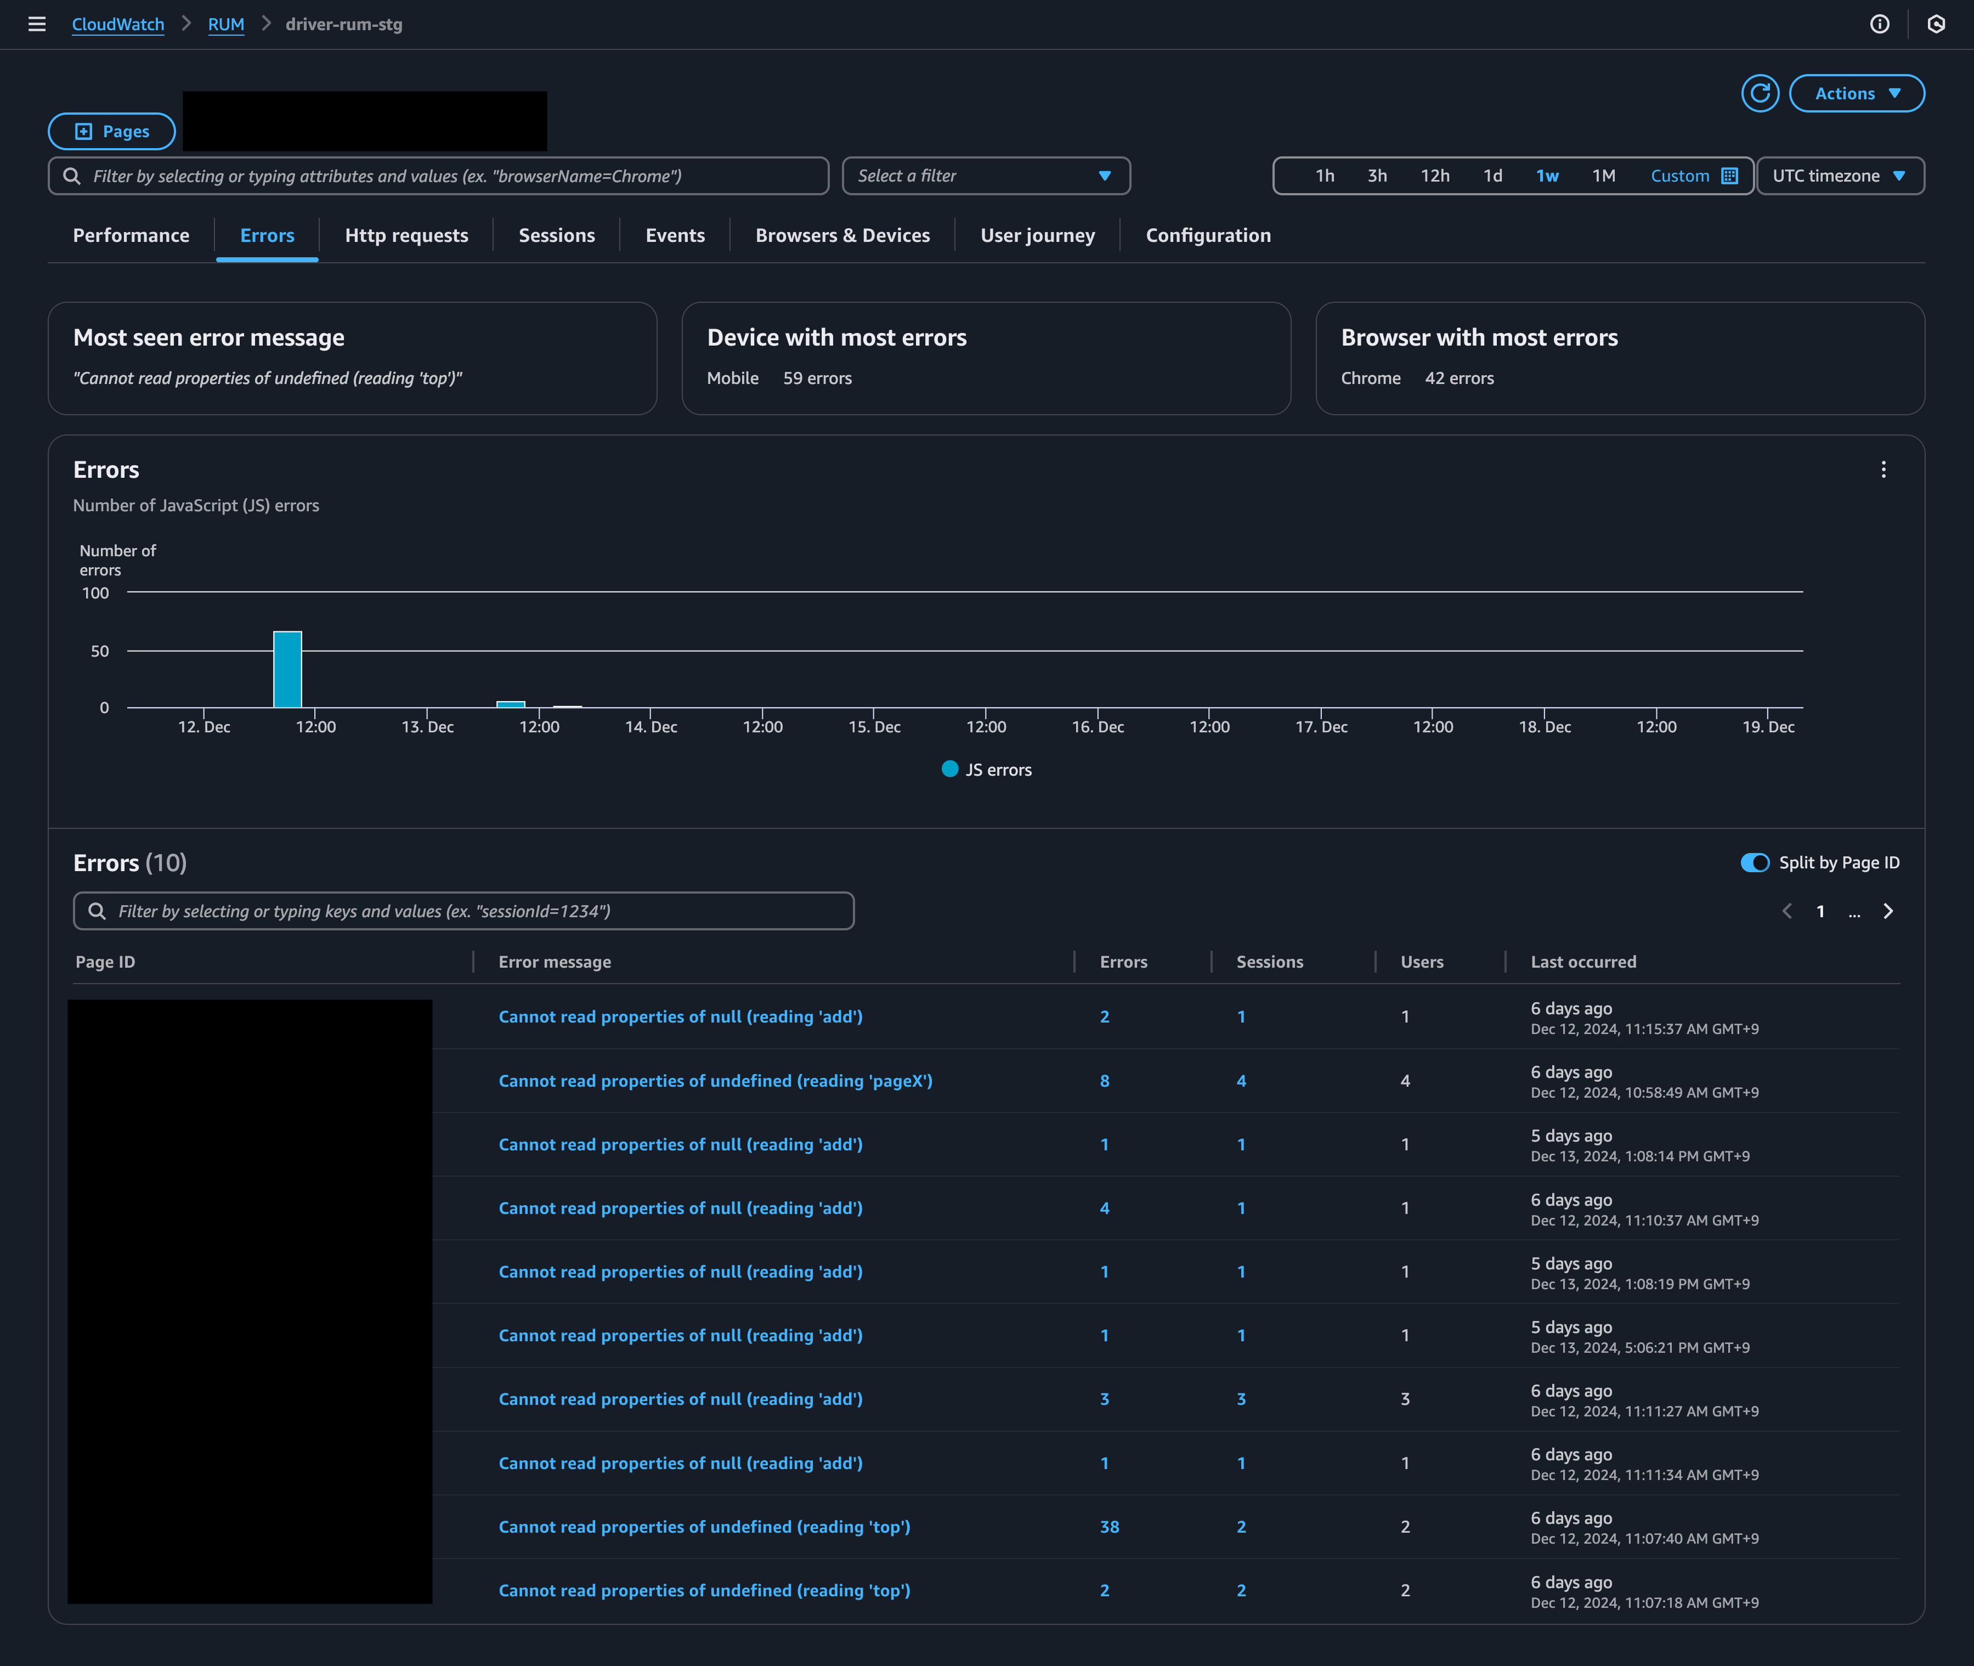Open the Events tab
The image size is (1974, 1666).
[x=675, y=235]
